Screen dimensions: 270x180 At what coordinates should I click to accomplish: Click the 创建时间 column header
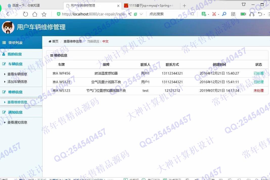tap(219, 64)
